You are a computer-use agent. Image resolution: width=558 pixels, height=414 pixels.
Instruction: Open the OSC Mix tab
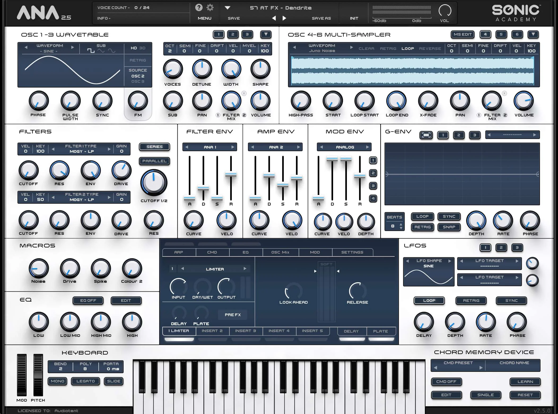coord(280,252)
